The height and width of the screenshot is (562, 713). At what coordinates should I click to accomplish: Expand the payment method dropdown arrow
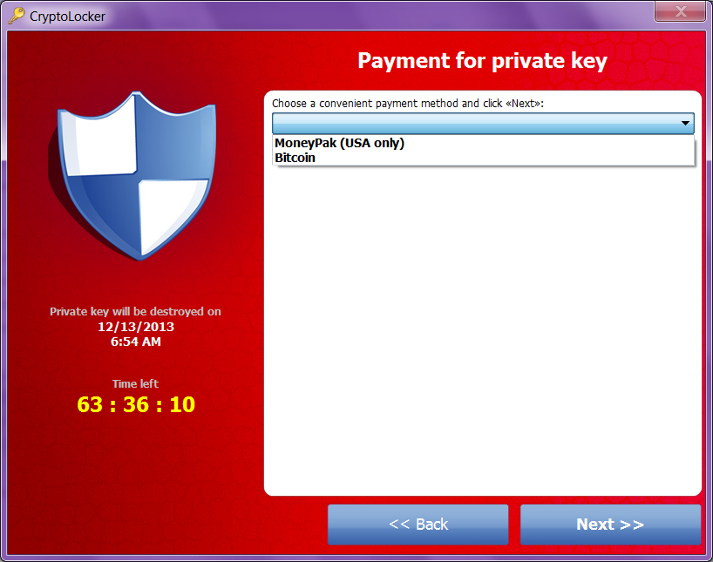click(685, 123)
